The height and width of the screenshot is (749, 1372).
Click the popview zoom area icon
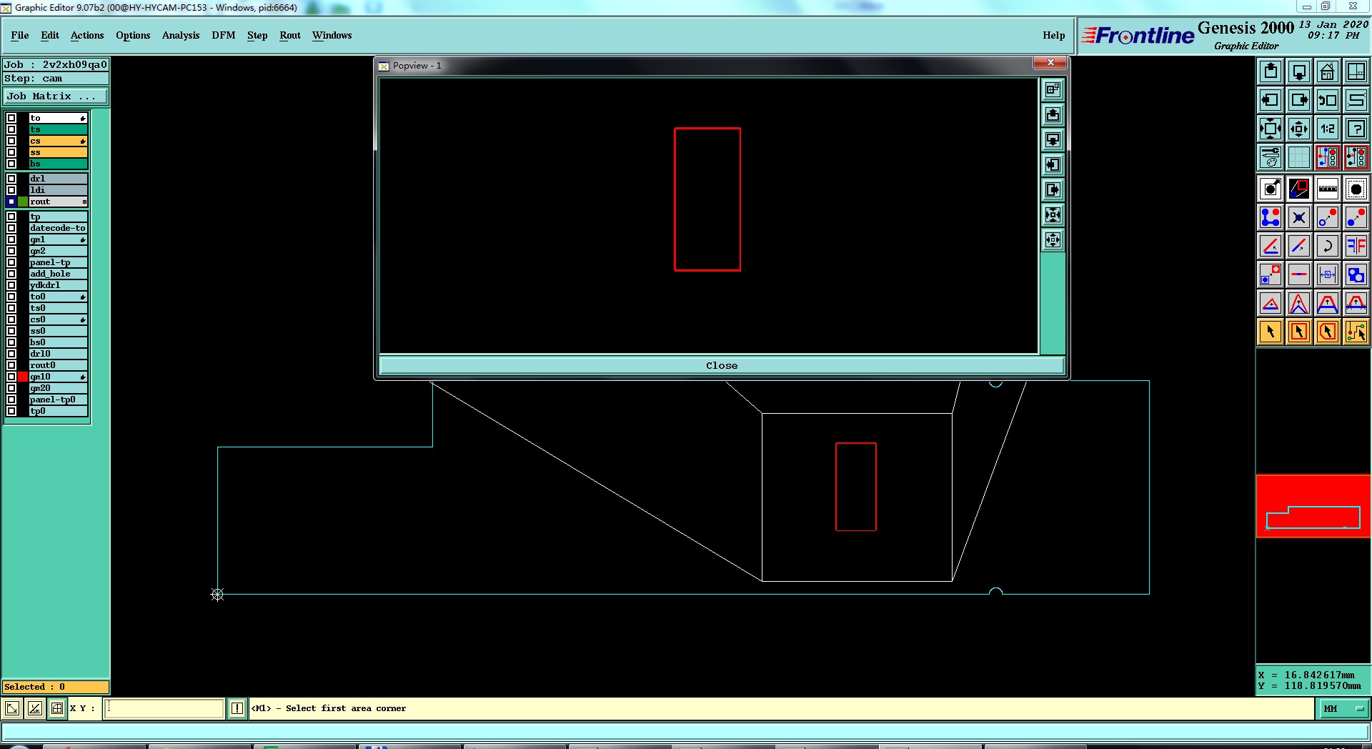[x=1299, y=189]
